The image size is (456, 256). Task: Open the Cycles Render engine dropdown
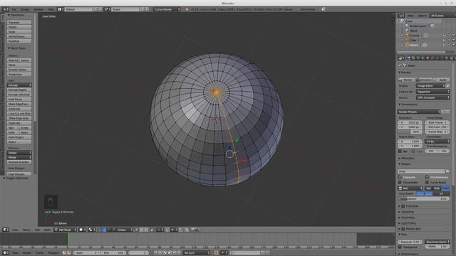(x=167, y=9)
